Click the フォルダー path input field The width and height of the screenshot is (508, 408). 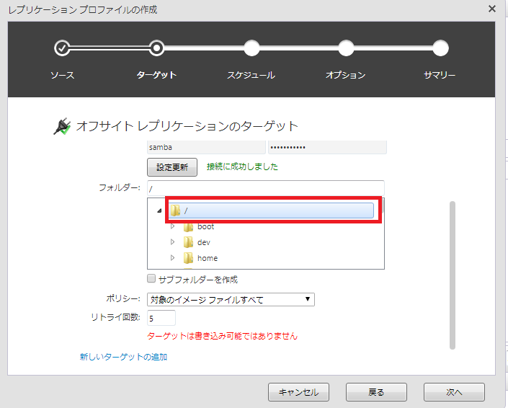pos(266,188)
